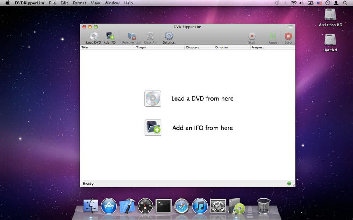Click the 'Load a DVD from here' text
Screen dimensions: 353x220
202,99
